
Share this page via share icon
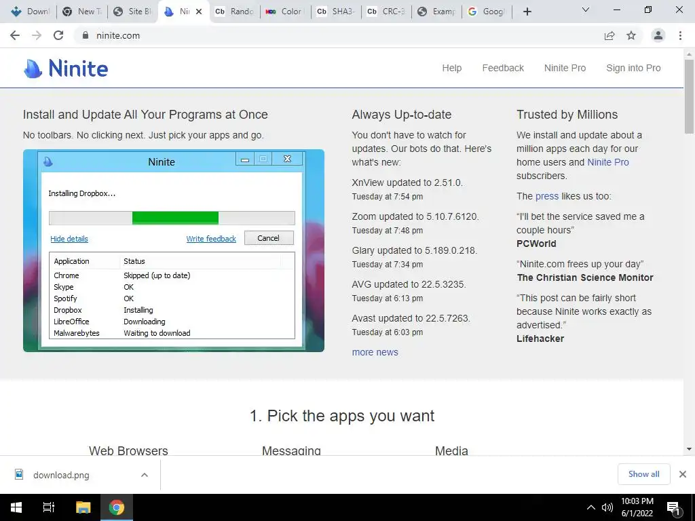(609, 35)
